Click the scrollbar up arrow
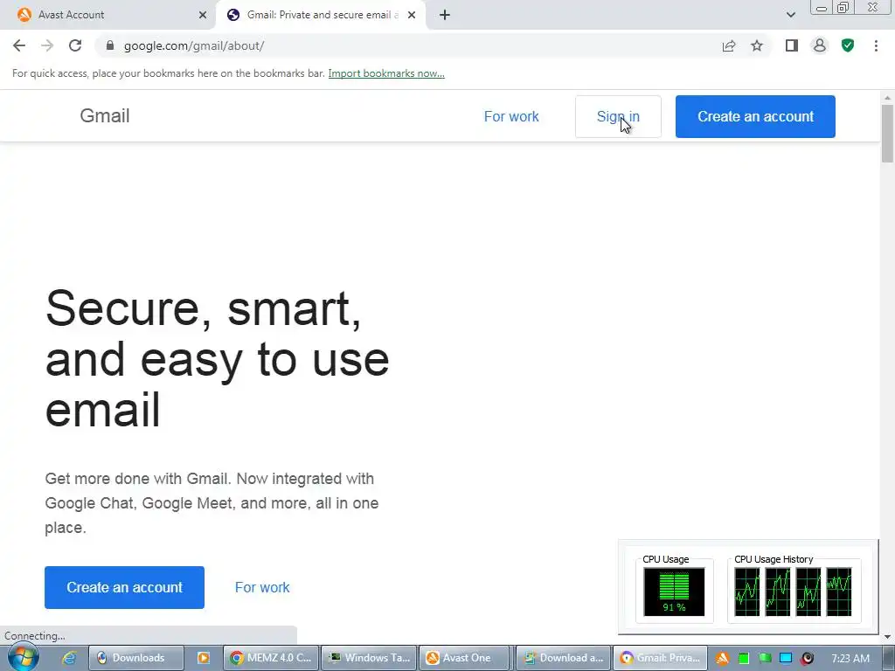895x671 pixels. [887, 98]
